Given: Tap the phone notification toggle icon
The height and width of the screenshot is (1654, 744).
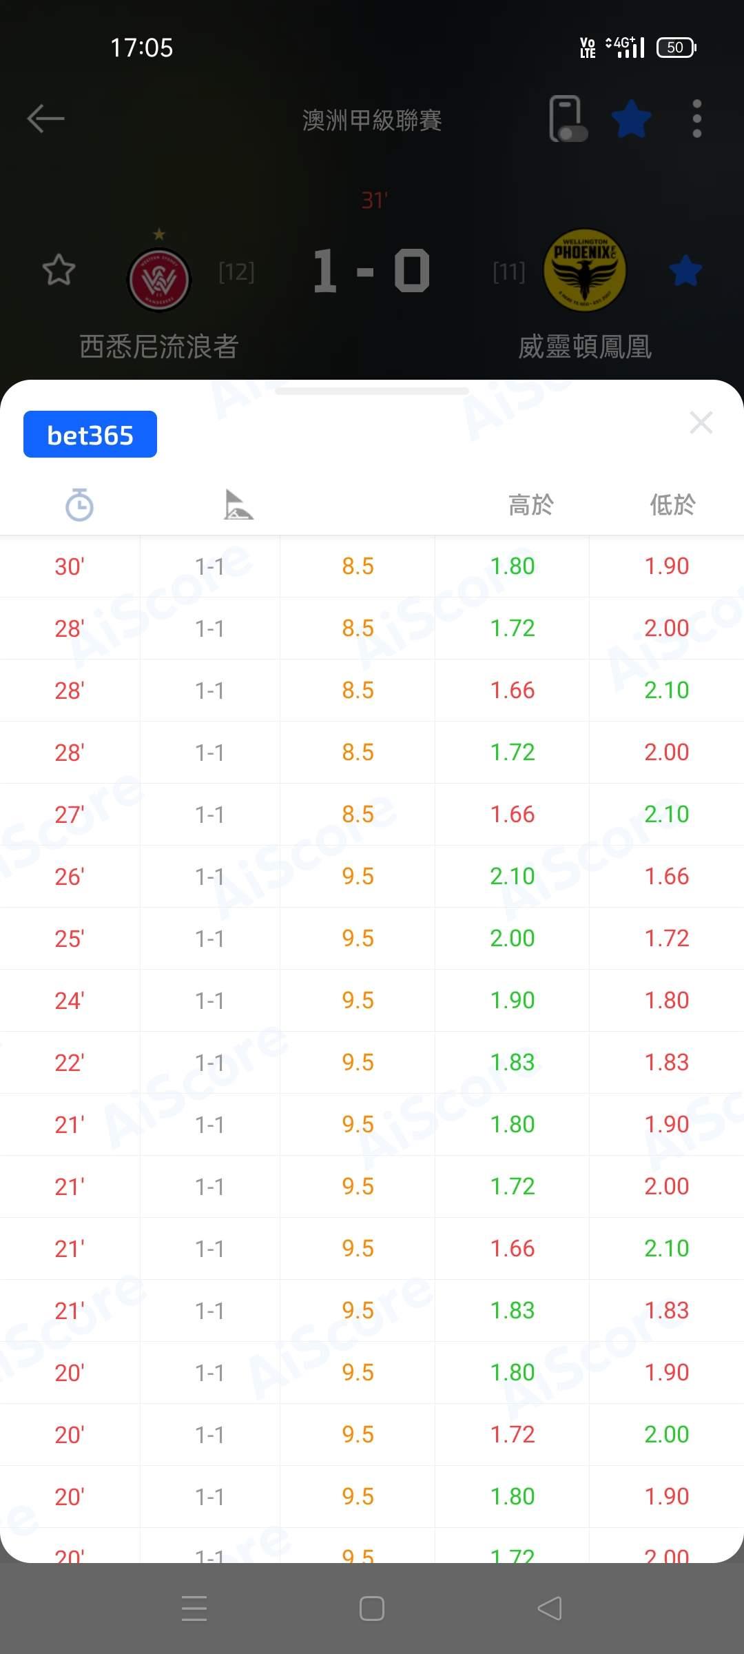Looking at the screenshot, I should coord(568,119).
